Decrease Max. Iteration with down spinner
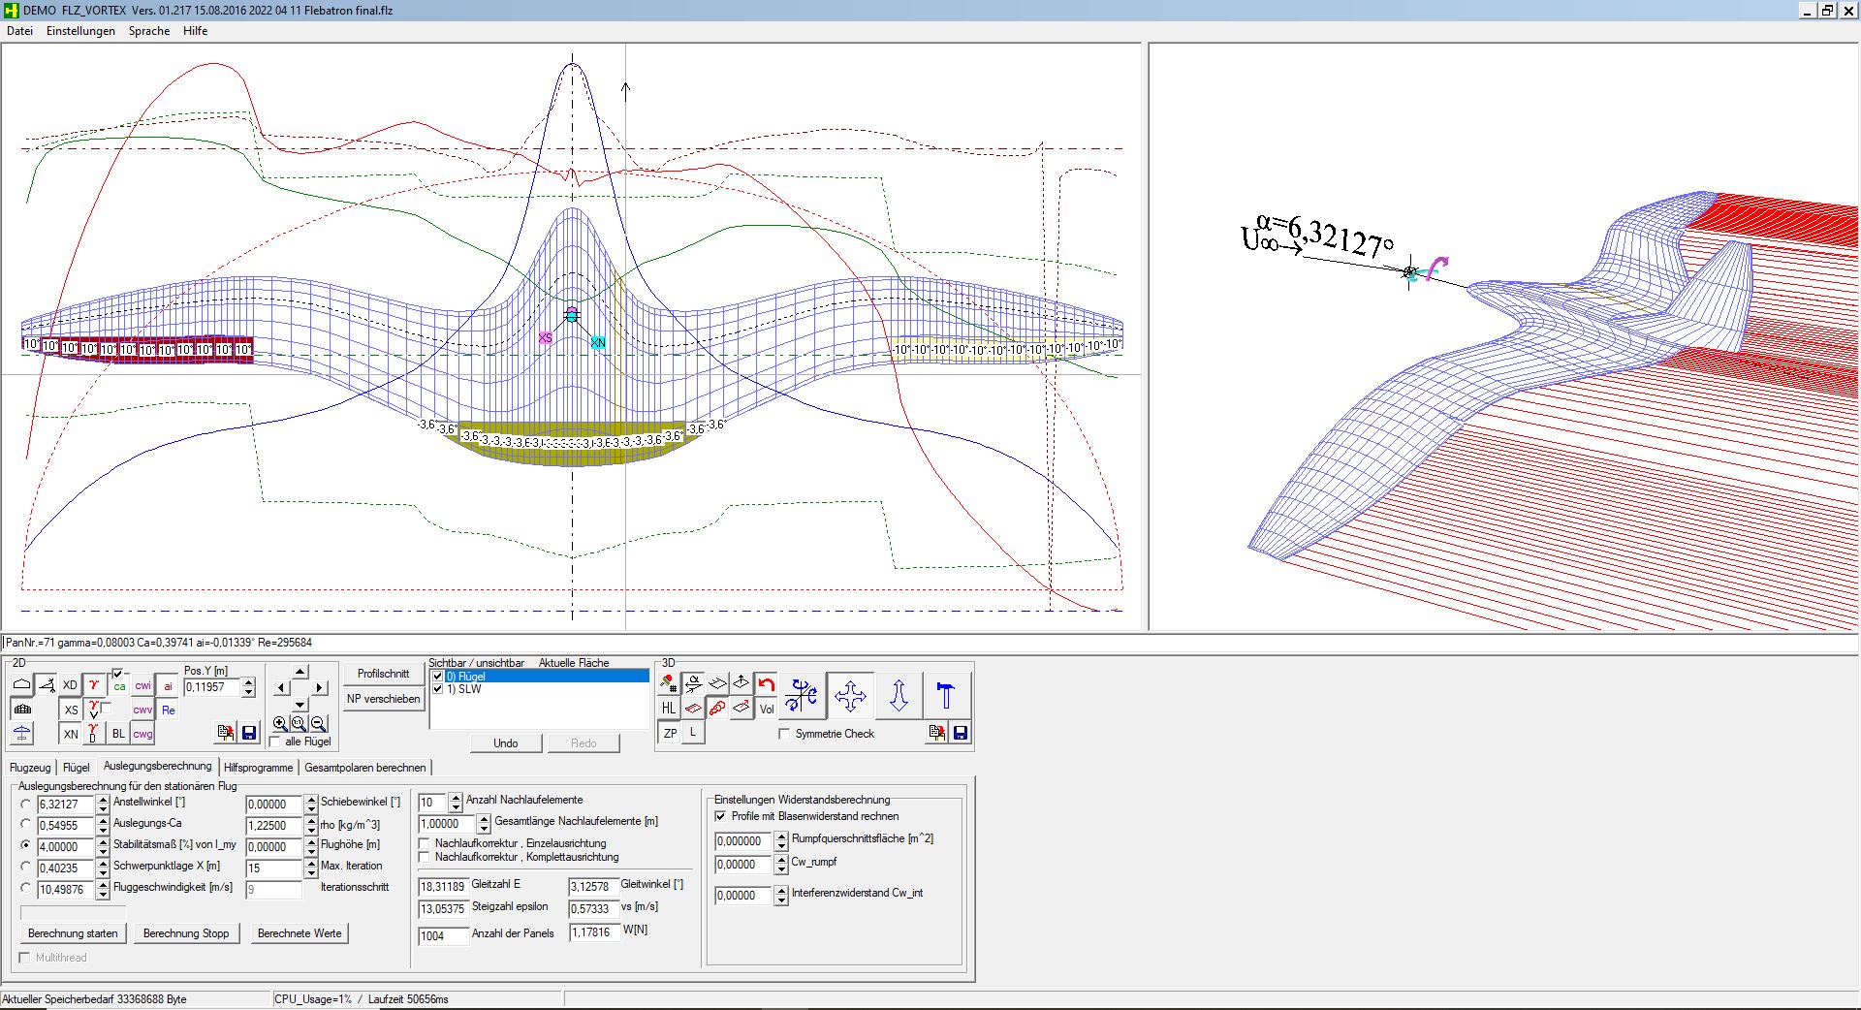 click(x=311, y=873)
